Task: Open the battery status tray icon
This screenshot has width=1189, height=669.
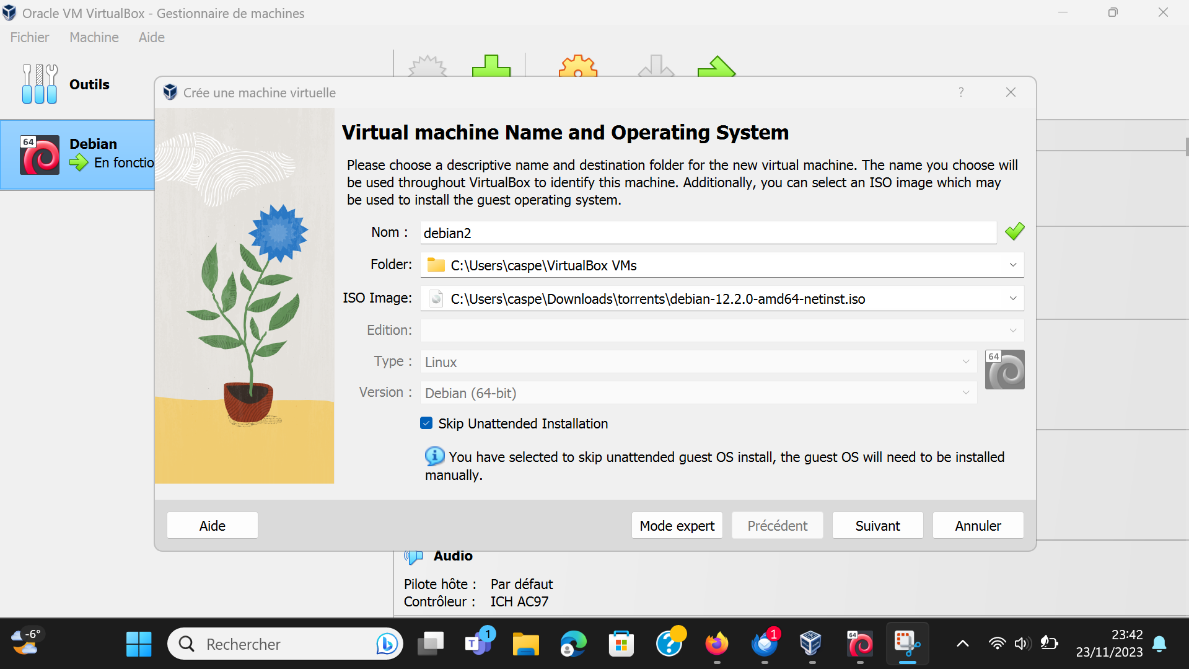Action: click(x=1049, y=643)
